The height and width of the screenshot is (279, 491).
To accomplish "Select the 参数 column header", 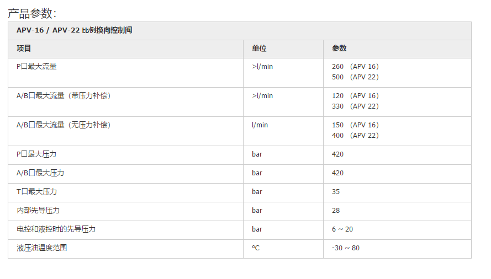I will (x=339, y=49).
